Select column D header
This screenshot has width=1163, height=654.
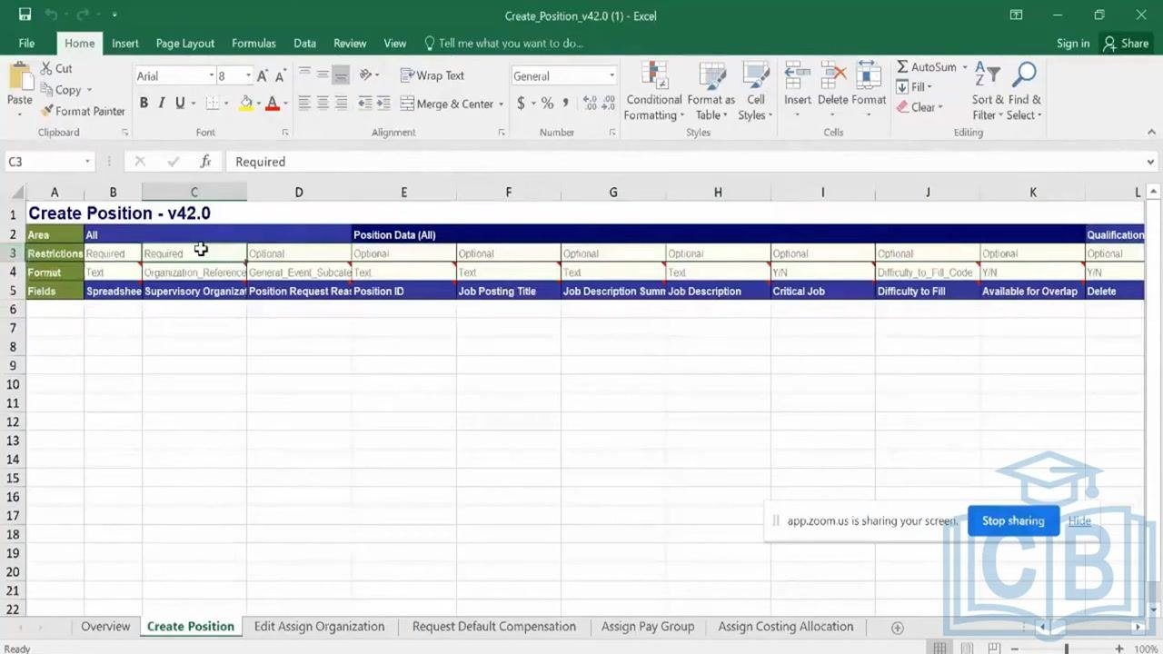click(299, 193)
